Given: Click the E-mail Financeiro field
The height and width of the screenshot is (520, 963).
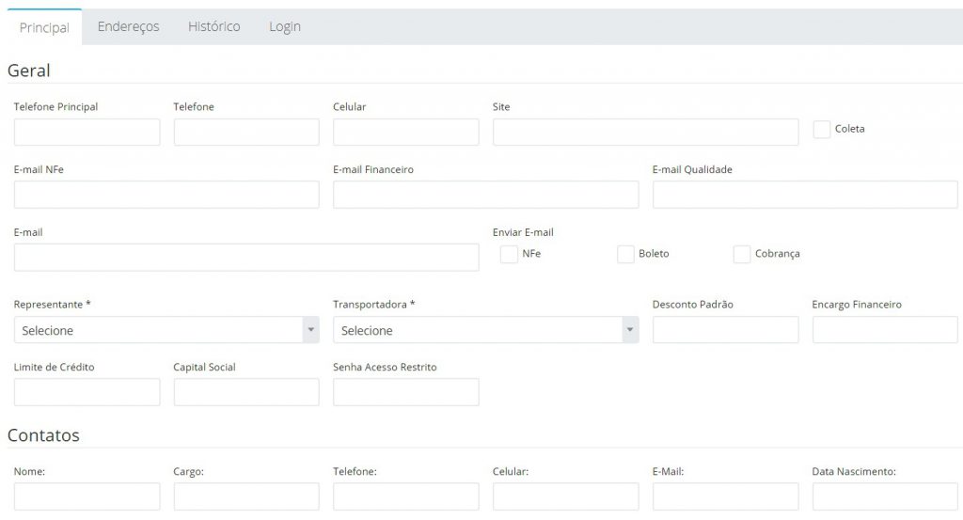Looking at the screenshot, I should point(486,195).
